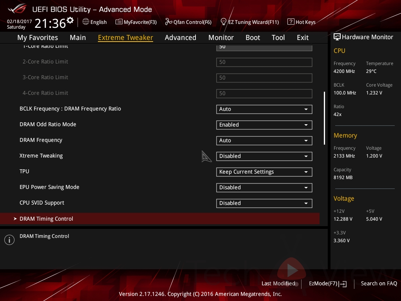401x301 pixels.
Task: Switch to the Main tab
Action: 78,38
